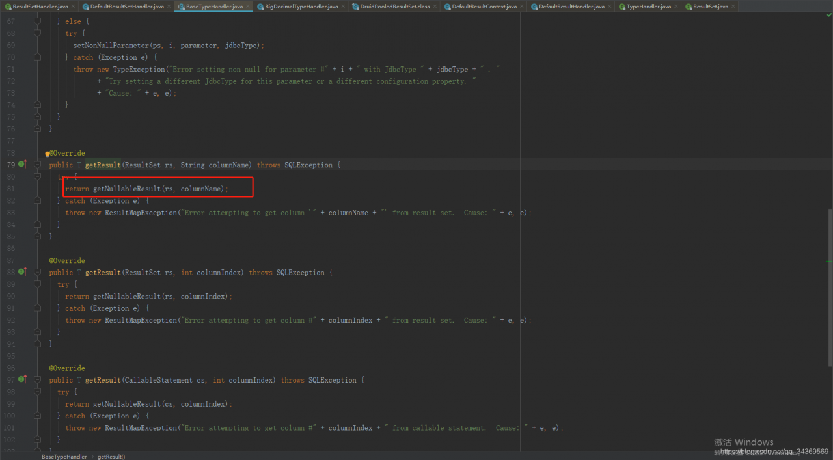Click fold end marker at line 94
This screenshot has width=833, height=460.
point(37,344)
